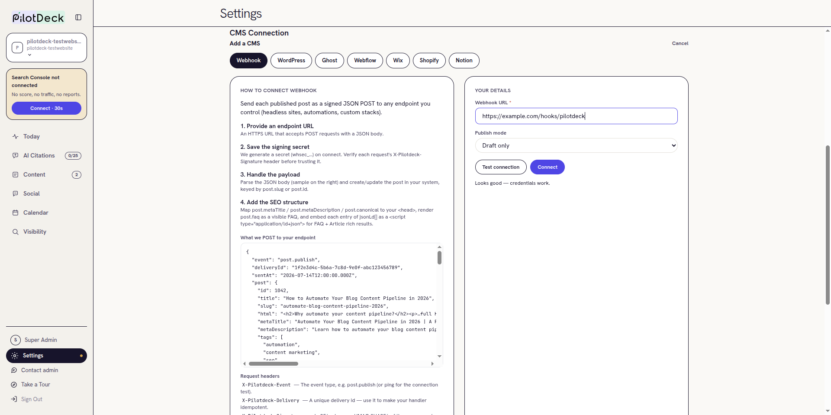Click the Webhook URL input field
The image size is (831, 415).
pyautogui.click(x=576, y=116)
